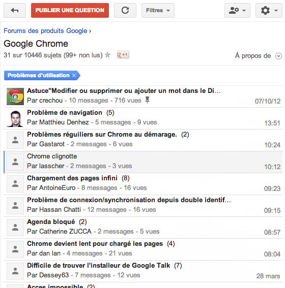Image resolution: width=285 pixels, height=288 pixels.
Task: Open the people settings dropdown
Action: click(237, 10)
